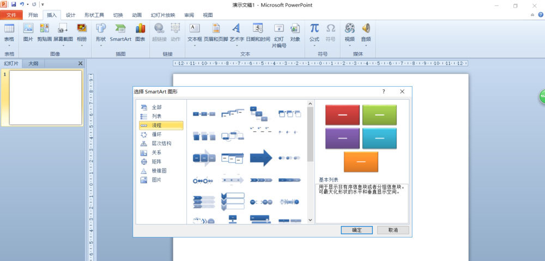
Task: Expand the Video dropdown arrow
Action: point(350,45)
